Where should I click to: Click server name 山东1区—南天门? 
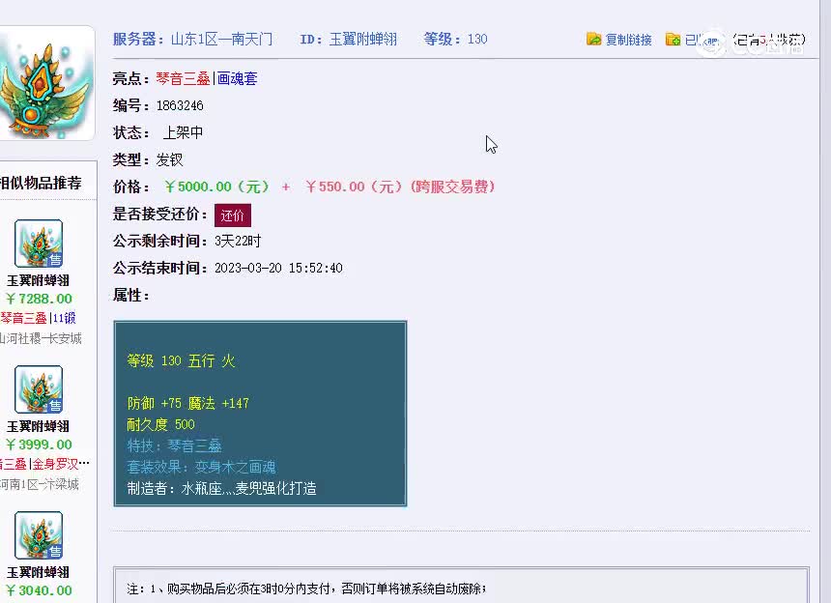[x=221, y=40]
